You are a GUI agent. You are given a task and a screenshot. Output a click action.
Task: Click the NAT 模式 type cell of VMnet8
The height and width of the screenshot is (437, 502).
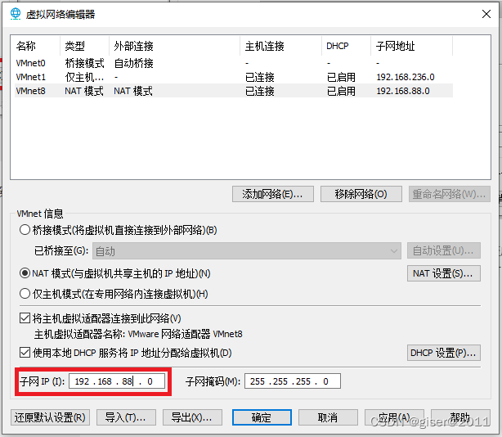pyautogui.click(x=84, y=91)
